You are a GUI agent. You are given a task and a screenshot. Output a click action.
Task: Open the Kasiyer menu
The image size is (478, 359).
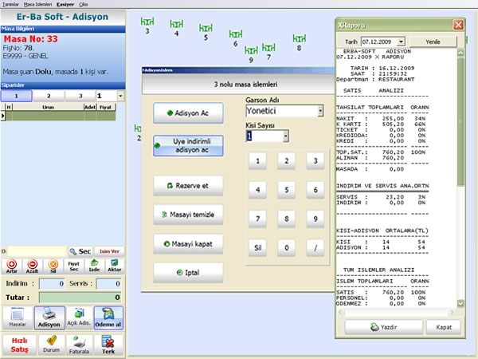[65, 4]
